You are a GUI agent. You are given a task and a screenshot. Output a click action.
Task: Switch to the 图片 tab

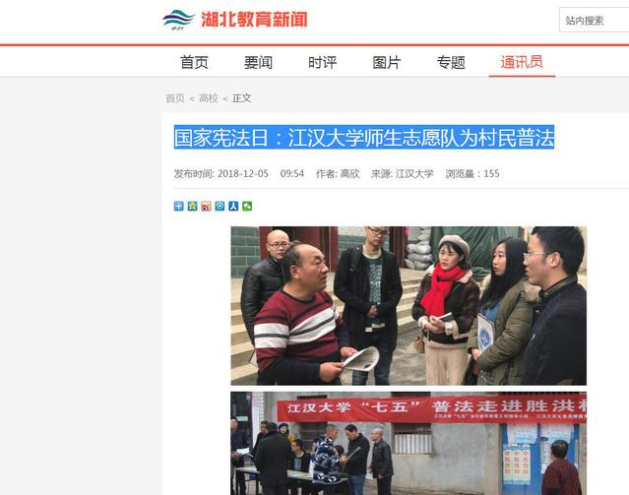pos(387,63)
